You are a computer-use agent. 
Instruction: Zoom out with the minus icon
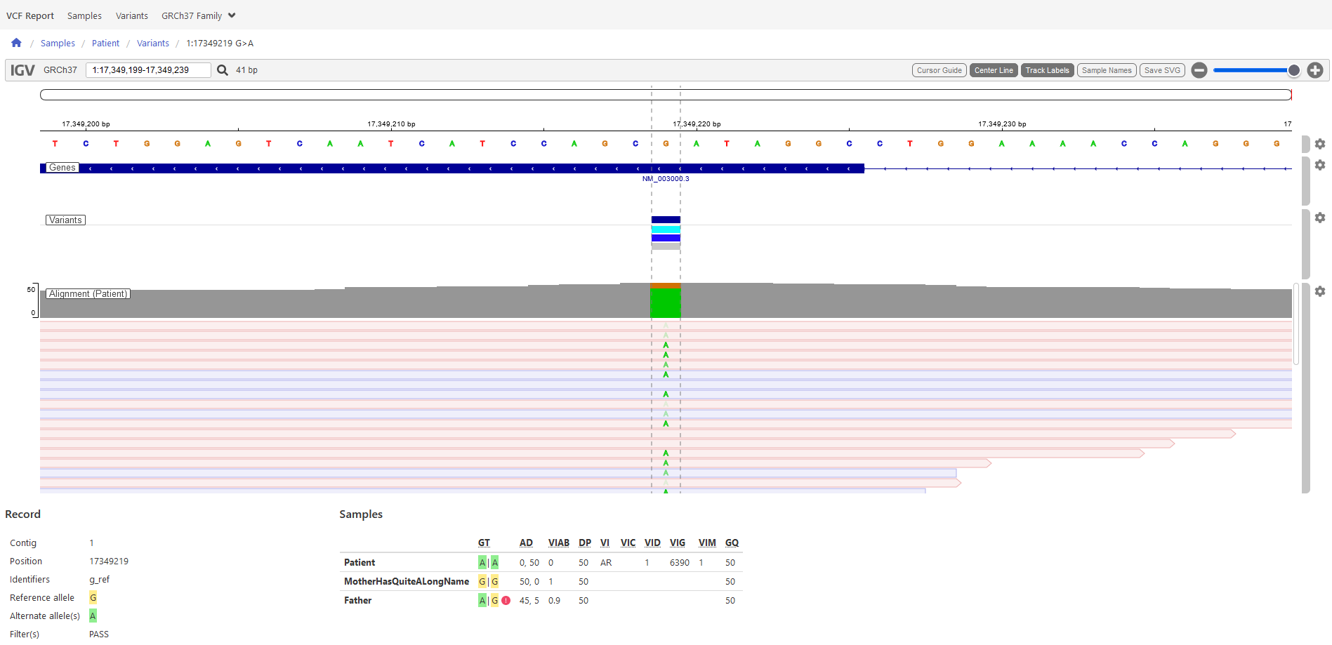pos(1199,70)
